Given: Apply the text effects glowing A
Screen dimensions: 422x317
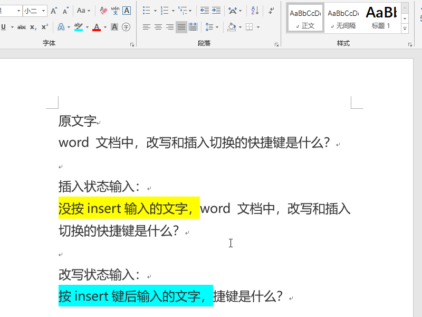Looking at the screenshot, I should [61, 27].
